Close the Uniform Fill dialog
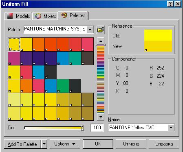Viewport: 183px width, 152px height. point(177,4)
